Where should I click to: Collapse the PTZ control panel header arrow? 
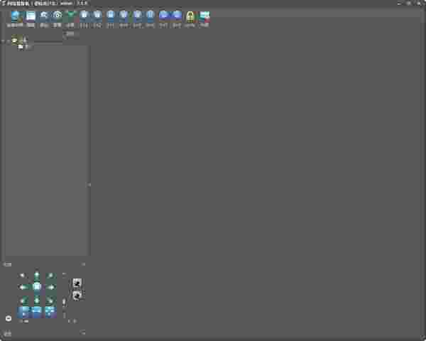pyautogui.click(x=83, y=264)
